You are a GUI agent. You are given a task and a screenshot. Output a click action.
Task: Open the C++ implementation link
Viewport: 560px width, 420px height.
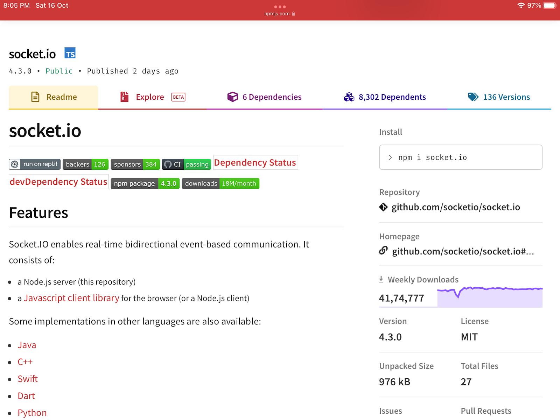25,362
